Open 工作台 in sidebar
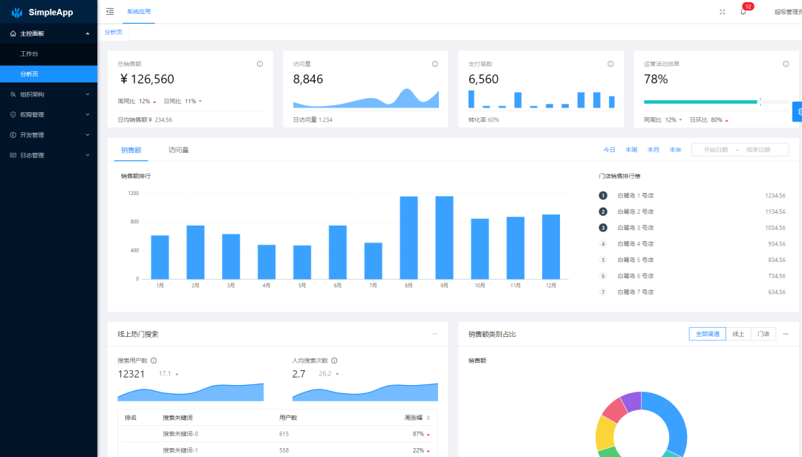 coord(29,54)
